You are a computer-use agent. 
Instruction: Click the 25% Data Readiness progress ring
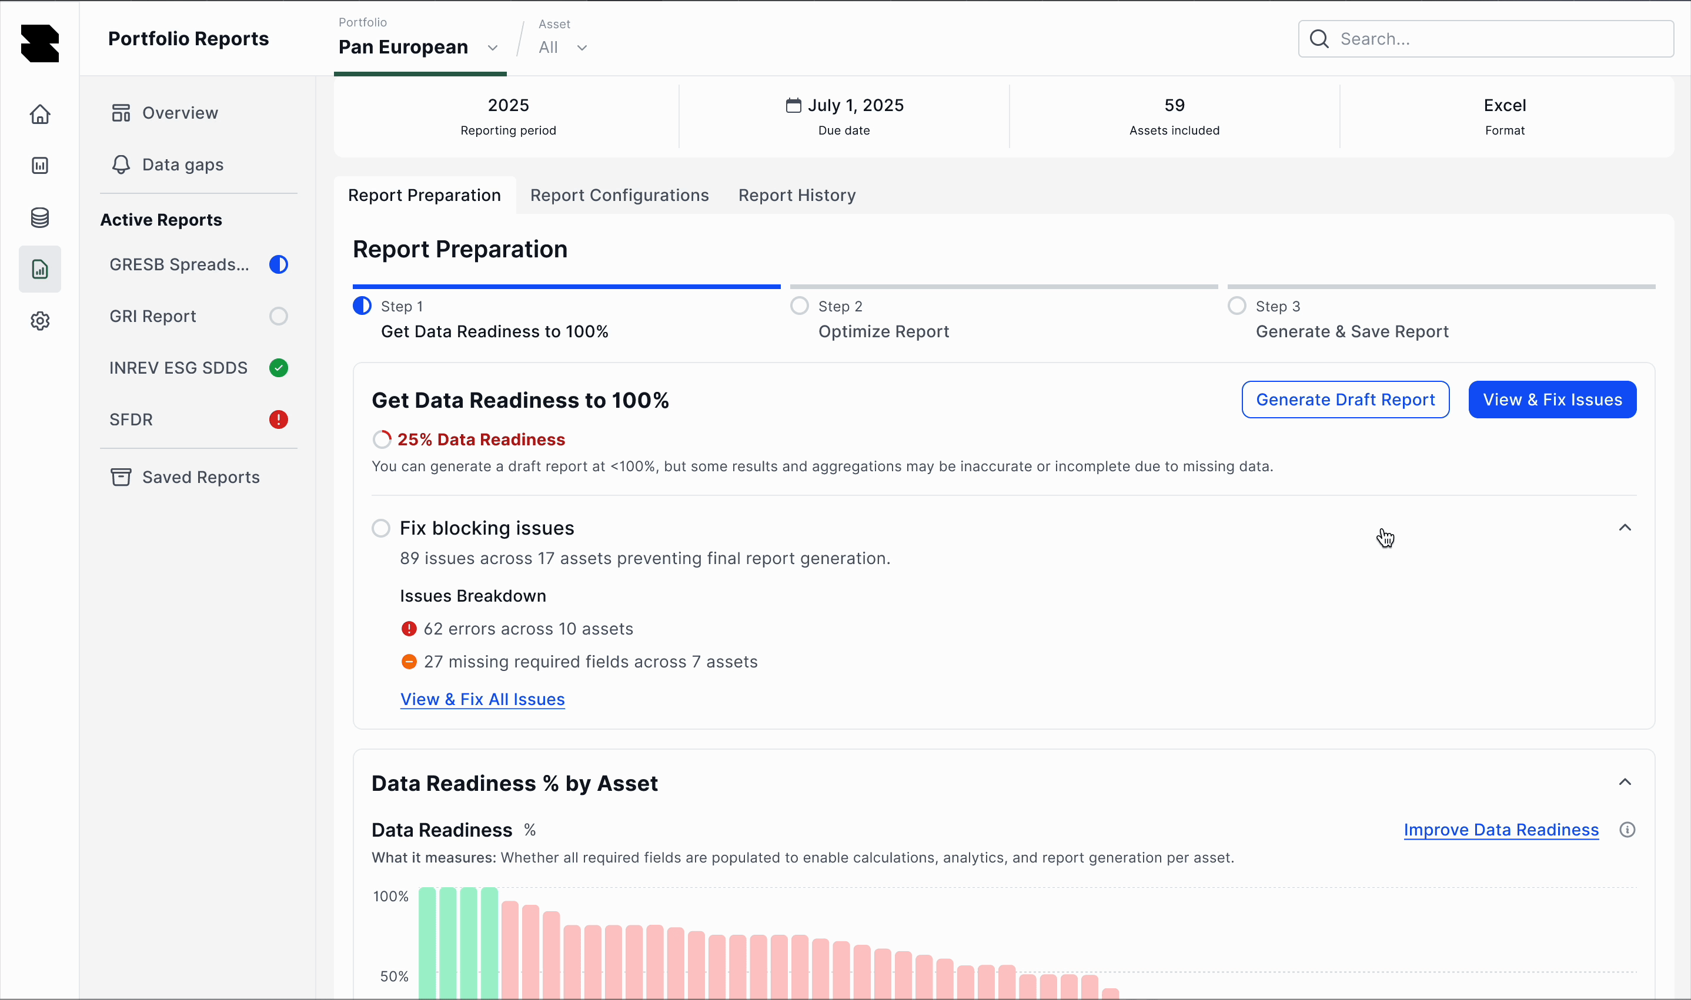[382, 439]
